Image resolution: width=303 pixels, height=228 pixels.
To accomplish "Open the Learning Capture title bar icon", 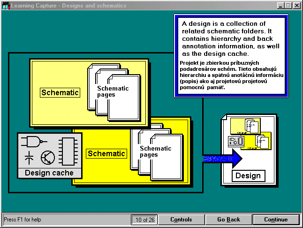I will [6, 6].
